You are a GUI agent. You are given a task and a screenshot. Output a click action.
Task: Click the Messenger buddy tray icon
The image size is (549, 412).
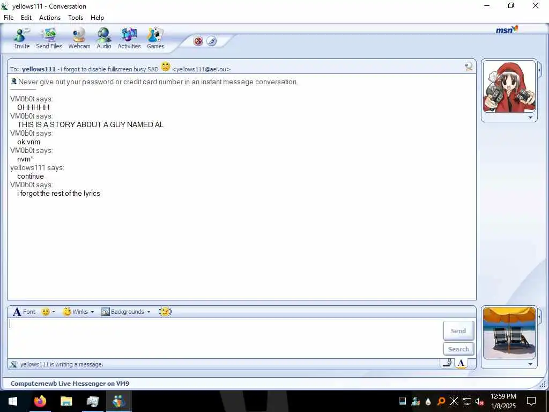point(416,401)
